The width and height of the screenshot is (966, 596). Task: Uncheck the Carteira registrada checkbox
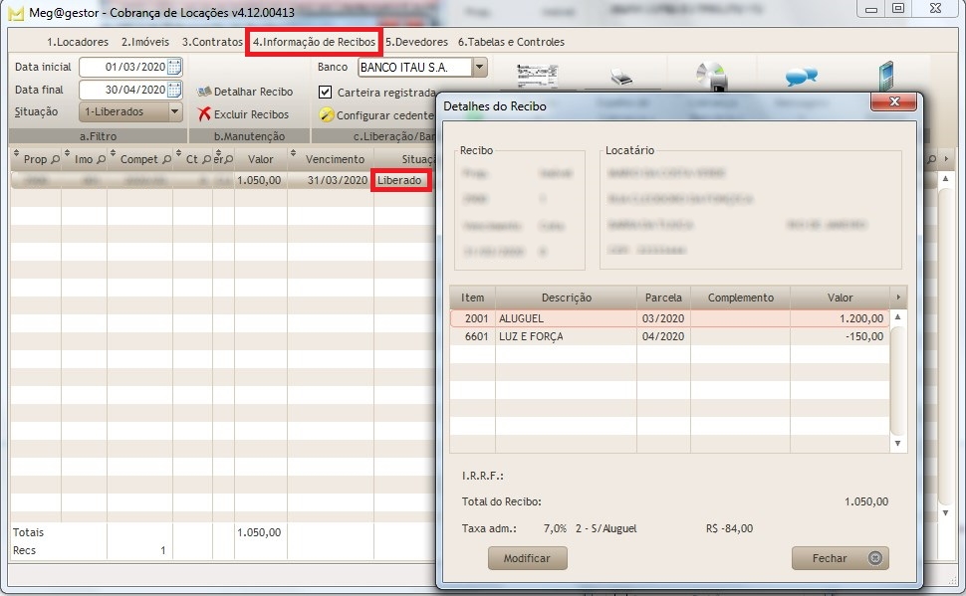(x=323, y=91)
